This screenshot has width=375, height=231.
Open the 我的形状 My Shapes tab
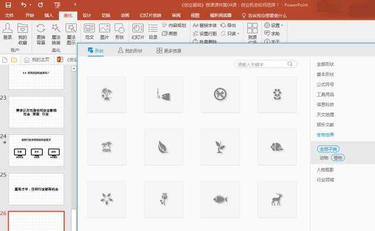tap(130, 51)
